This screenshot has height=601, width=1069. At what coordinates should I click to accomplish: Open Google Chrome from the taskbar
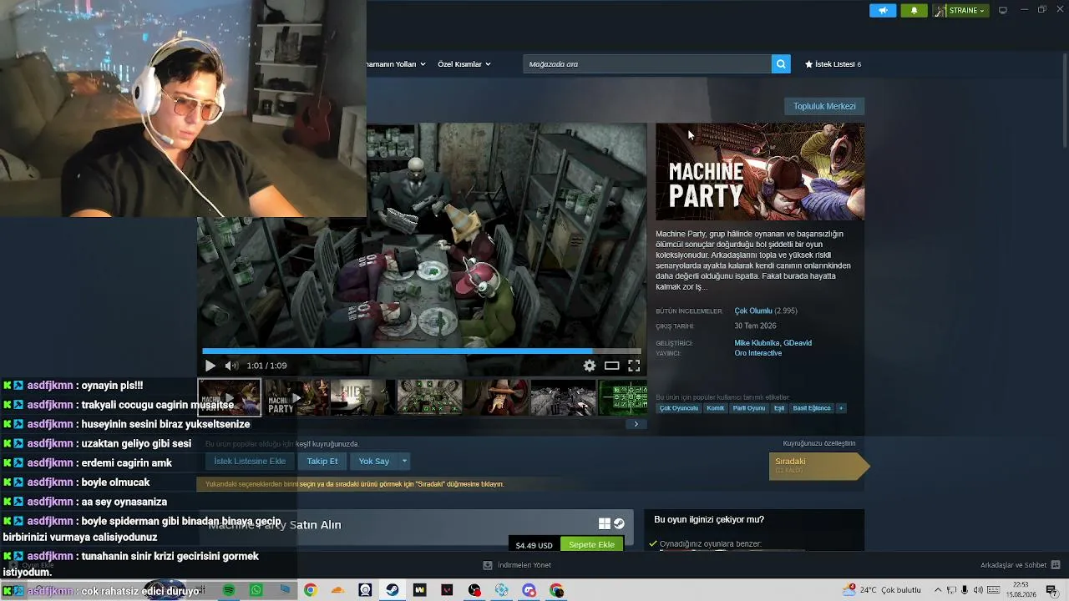pos(311,590)
